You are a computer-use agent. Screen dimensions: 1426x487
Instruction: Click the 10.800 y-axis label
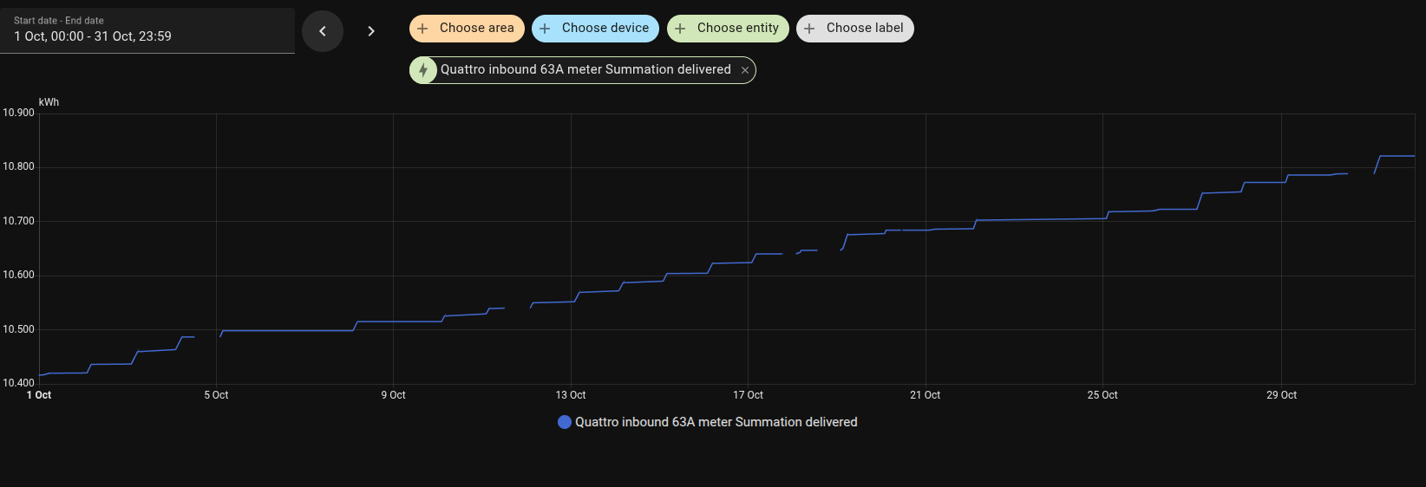18,166
